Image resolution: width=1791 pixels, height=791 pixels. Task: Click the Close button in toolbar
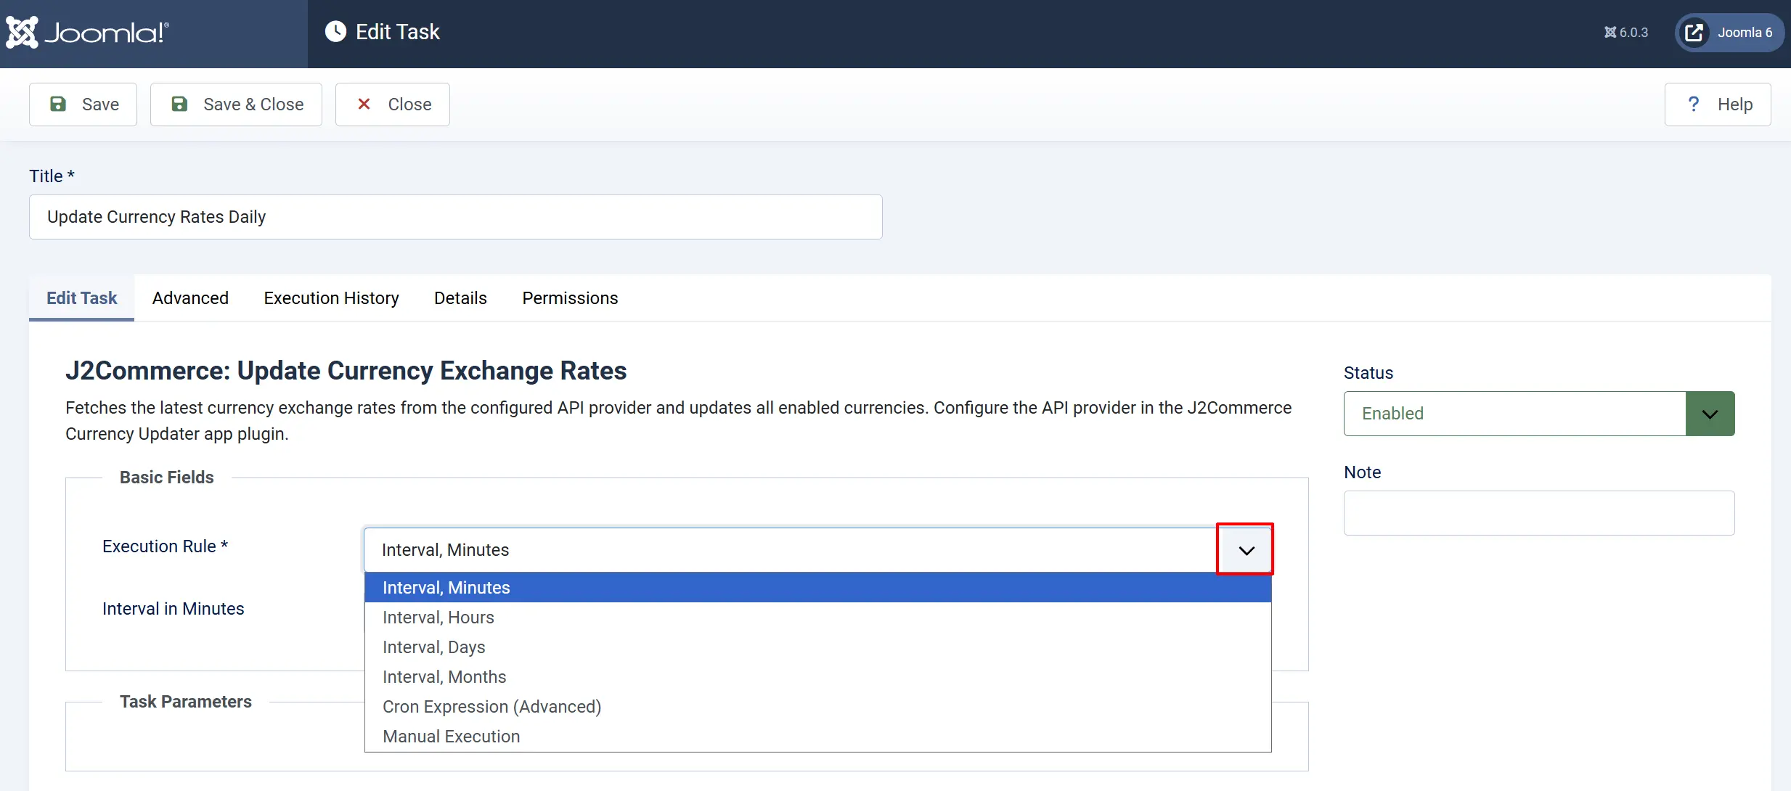(393, 104)
